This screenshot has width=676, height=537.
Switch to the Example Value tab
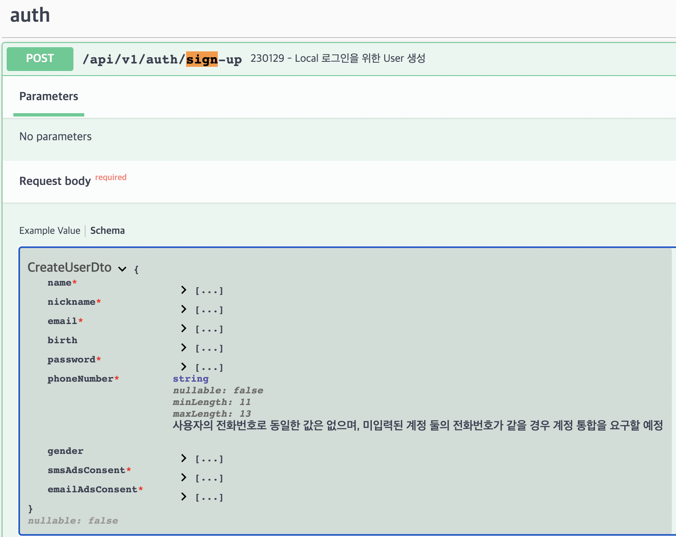tap(50, 231)
